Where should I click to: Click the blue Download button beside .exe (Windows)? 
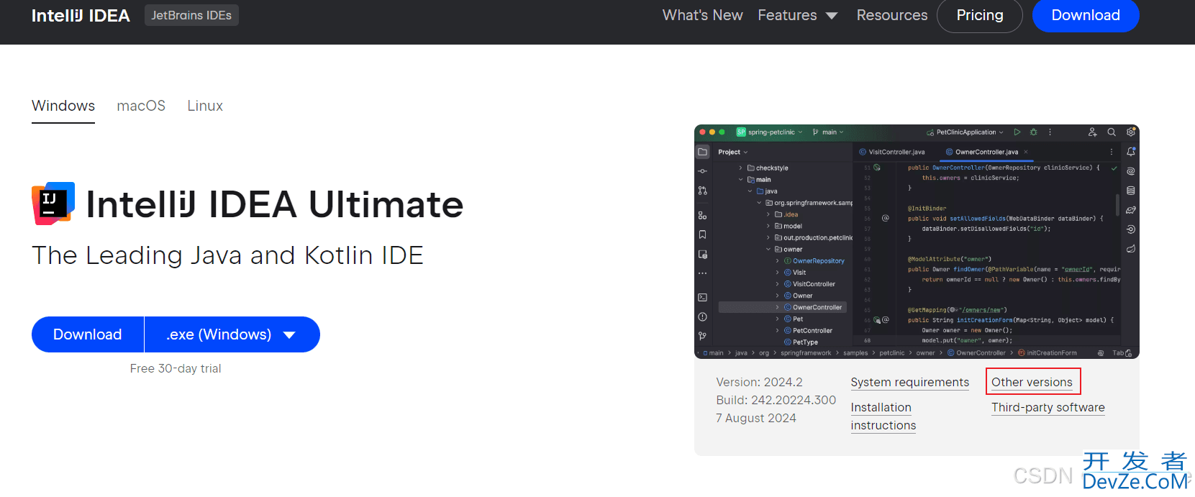point(88,334)
